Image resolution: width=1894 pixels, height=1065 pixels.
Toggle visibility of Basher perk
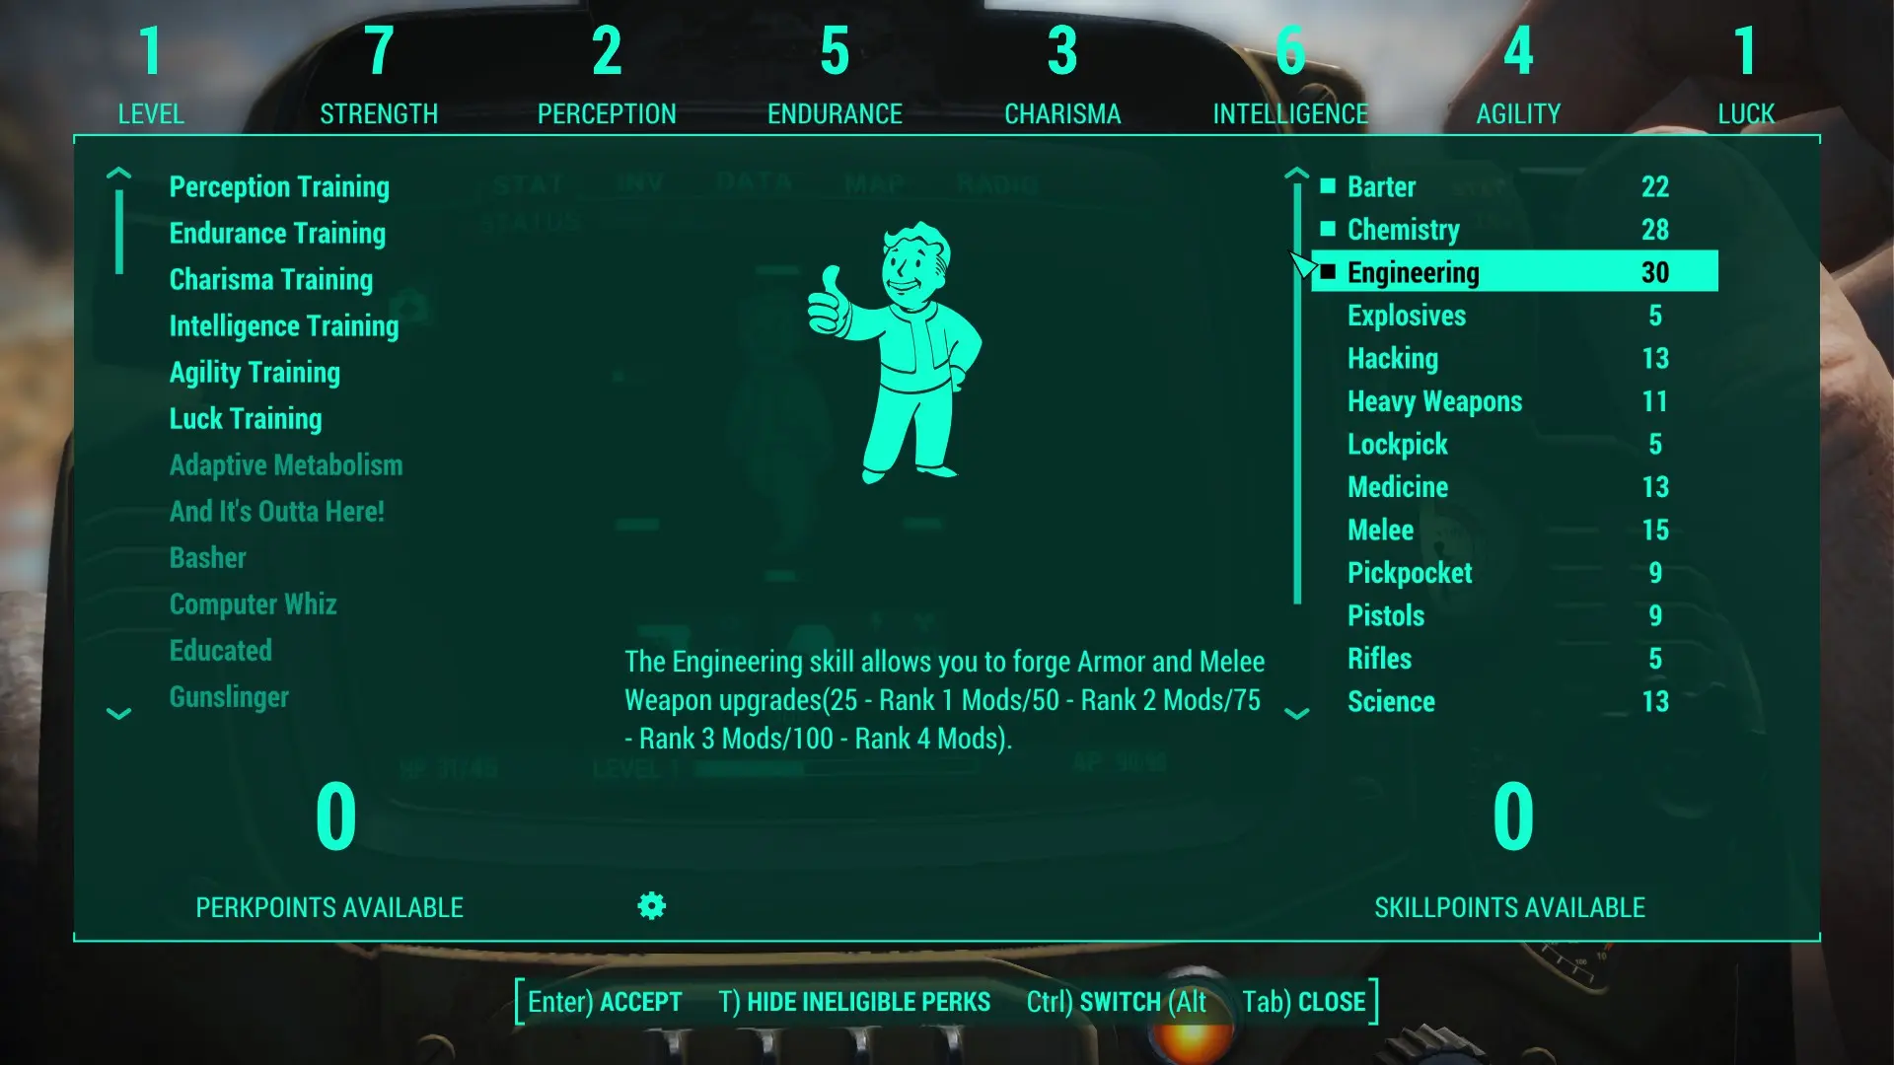(207, 556)
